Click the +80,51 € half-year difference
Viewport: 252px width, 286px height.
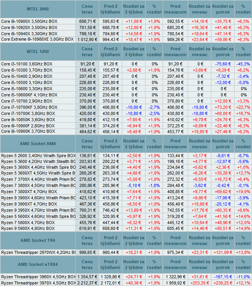click(223, 229)
